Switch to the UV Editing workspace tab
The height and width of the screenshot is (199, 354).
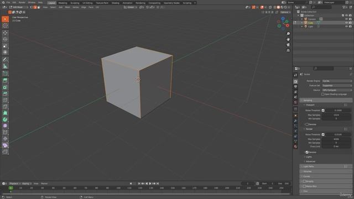coord(87,3)
